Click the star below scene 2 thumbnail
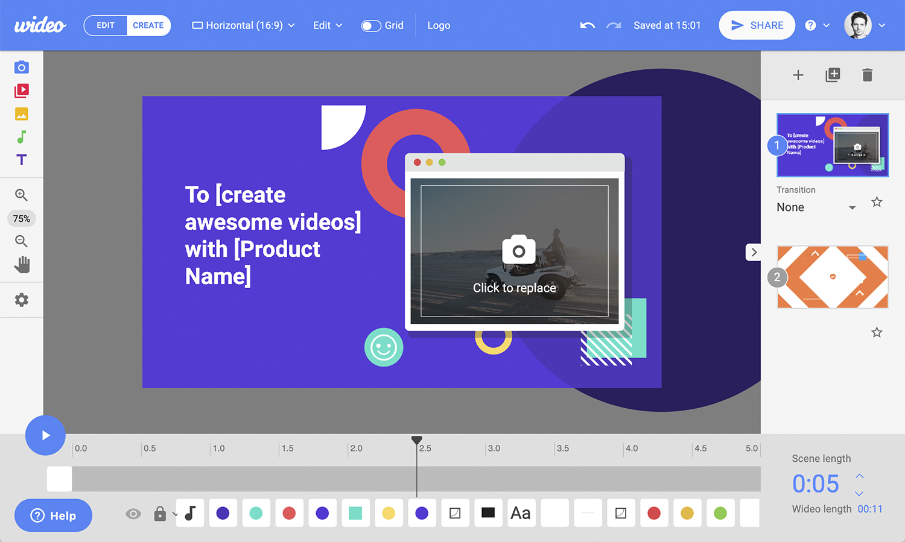905x542 pixels. (877, 332)
